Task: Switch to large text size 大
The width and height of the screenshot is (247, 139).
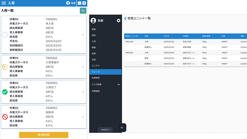Action: (x=84, y=3)
